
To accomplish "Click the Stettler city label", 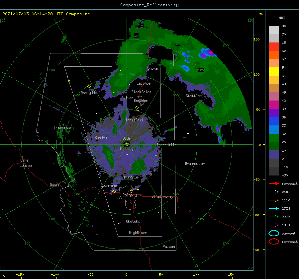I will (x=194, y=96).
